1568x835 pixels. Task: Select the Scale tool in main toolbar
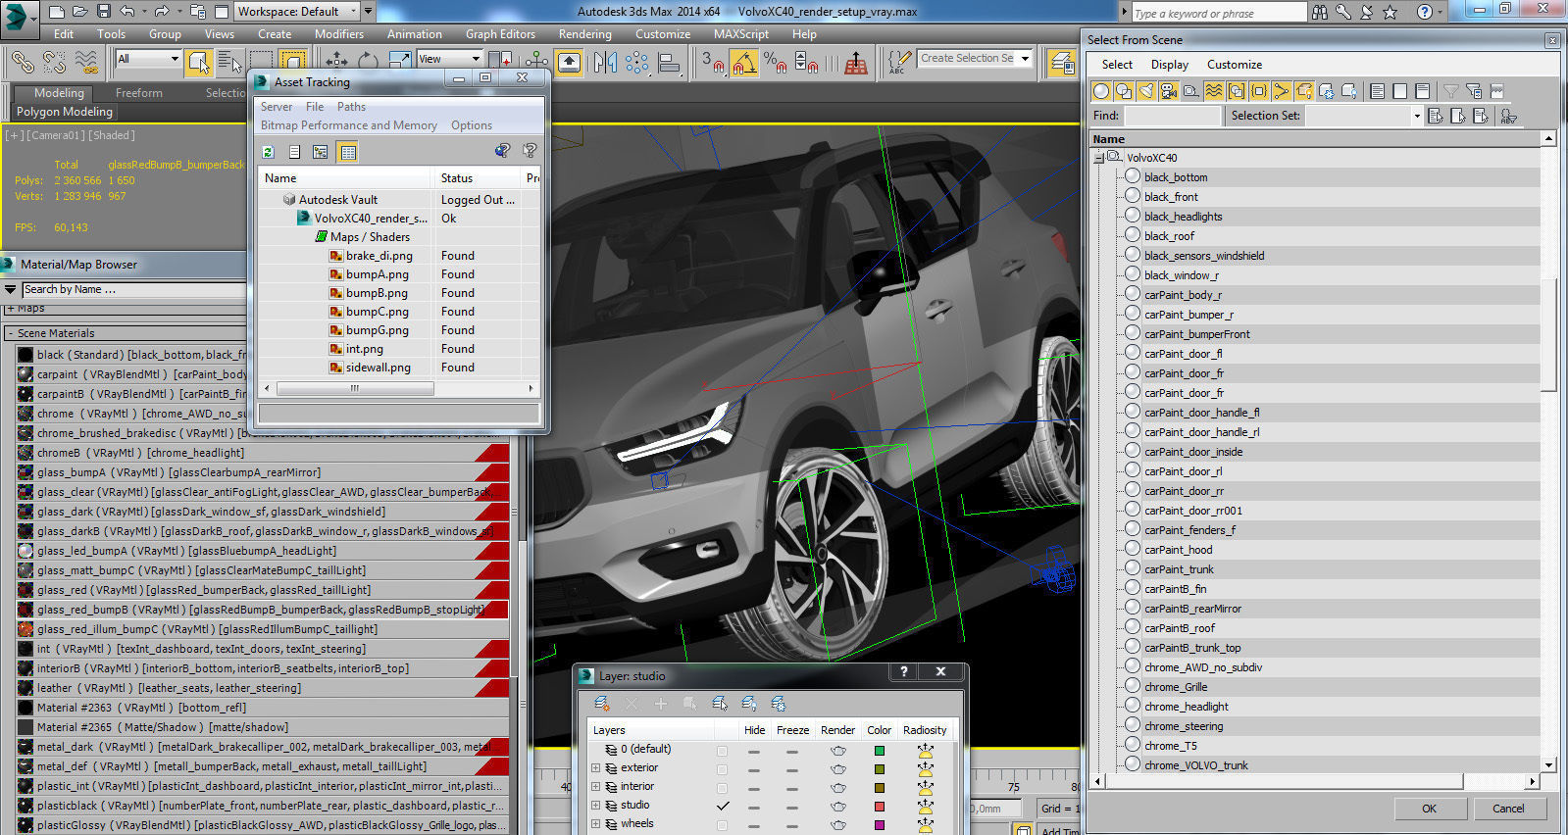click(x=400, y=62)
